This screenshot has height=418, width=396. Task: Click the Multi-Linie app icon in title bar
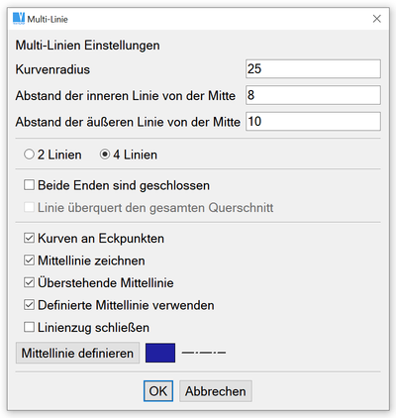tap(19, 19)
